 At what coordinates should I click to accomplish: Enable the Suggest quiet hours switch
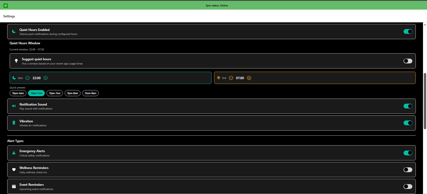coord(408,61)
